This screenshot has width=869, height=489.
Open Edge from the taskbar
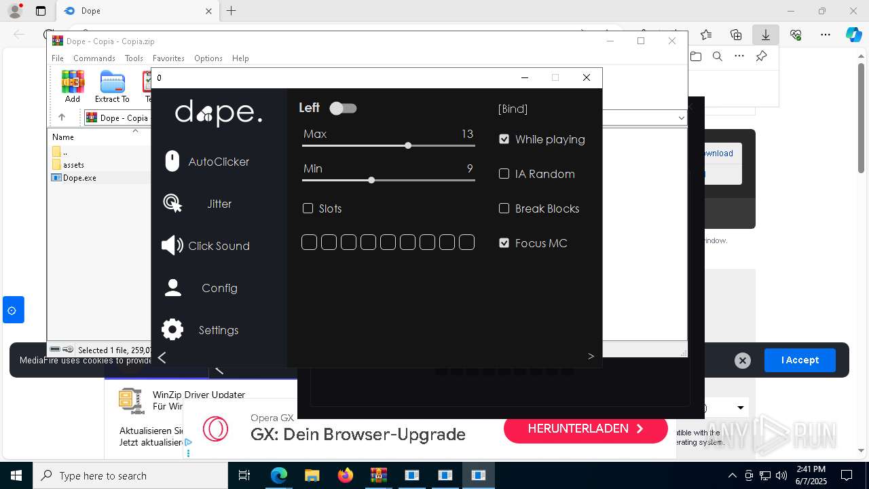pyautogui.click(x=279, y=475)
